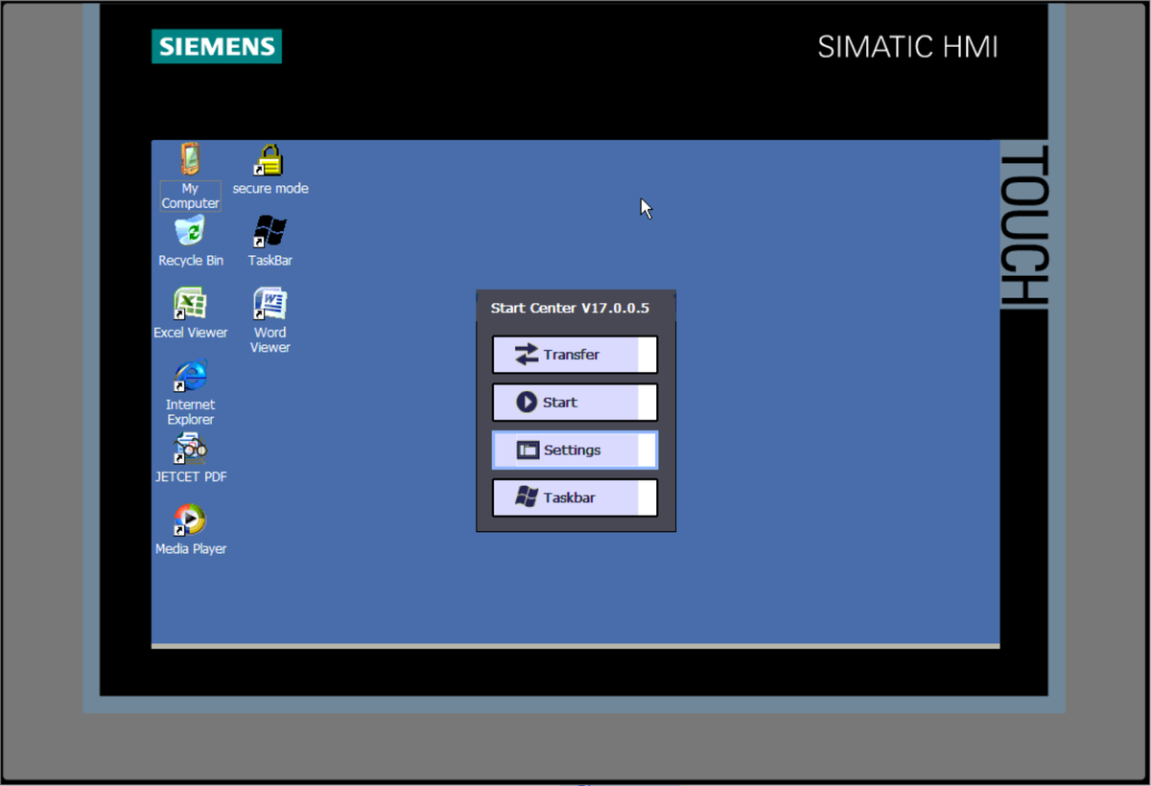Click the TaskBar desktop shortcut icon
The height and width of the screenshot is (786, 1151).
[270, 231]
